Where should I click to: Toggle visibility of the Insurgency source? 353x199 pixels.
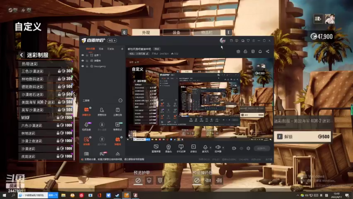(83, 66)
